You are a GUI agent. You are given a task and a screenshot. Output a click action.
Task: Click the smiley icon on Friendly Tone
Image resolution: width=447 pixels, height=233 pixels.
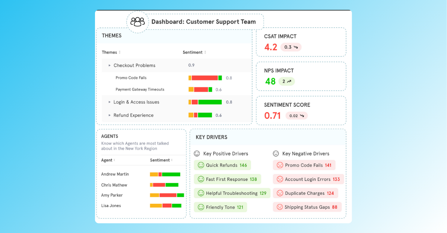[201, 207]
